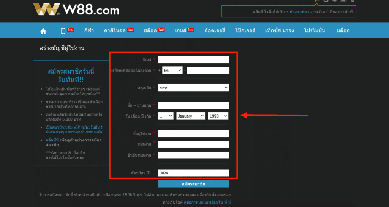Open the birth month January dropdown
389x207 pixels.
[x=191, y=116]
